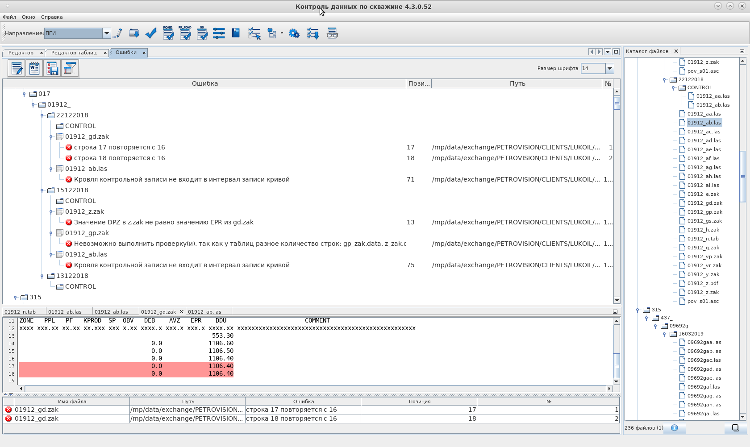
Task: Click the Word export icon in Ошибки tab
Action: point(34,68)
